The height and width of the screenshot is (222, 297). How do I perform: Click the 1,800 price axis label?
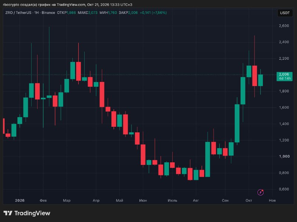click(284, 91)
